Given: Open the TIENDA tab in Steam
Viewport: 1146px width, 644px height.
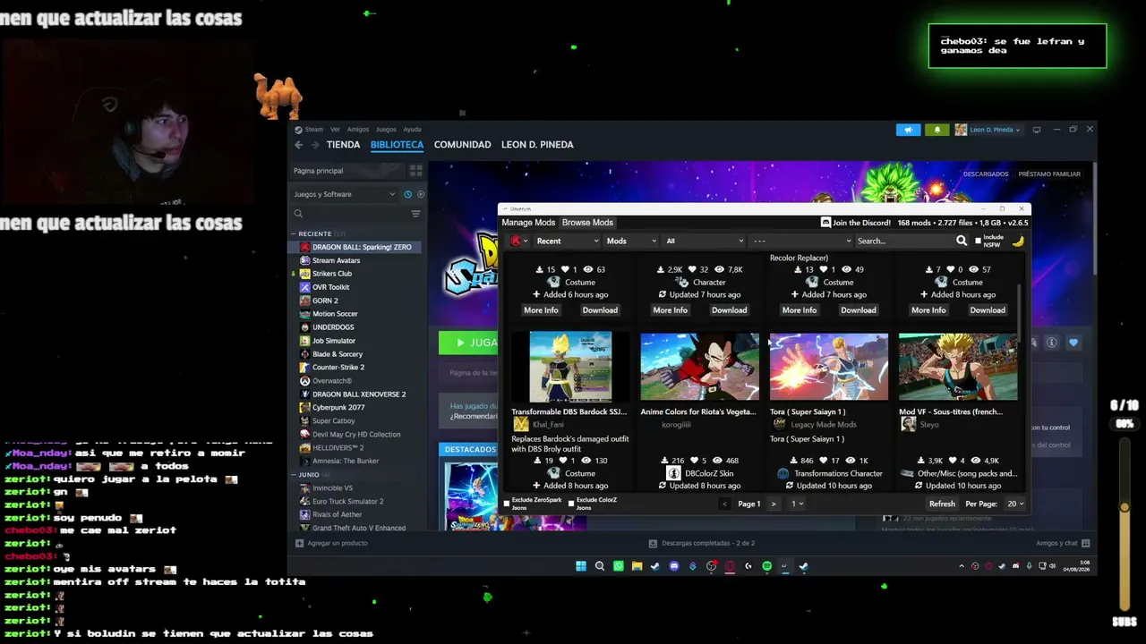Looking at the screenshot, I should point(343,145).
